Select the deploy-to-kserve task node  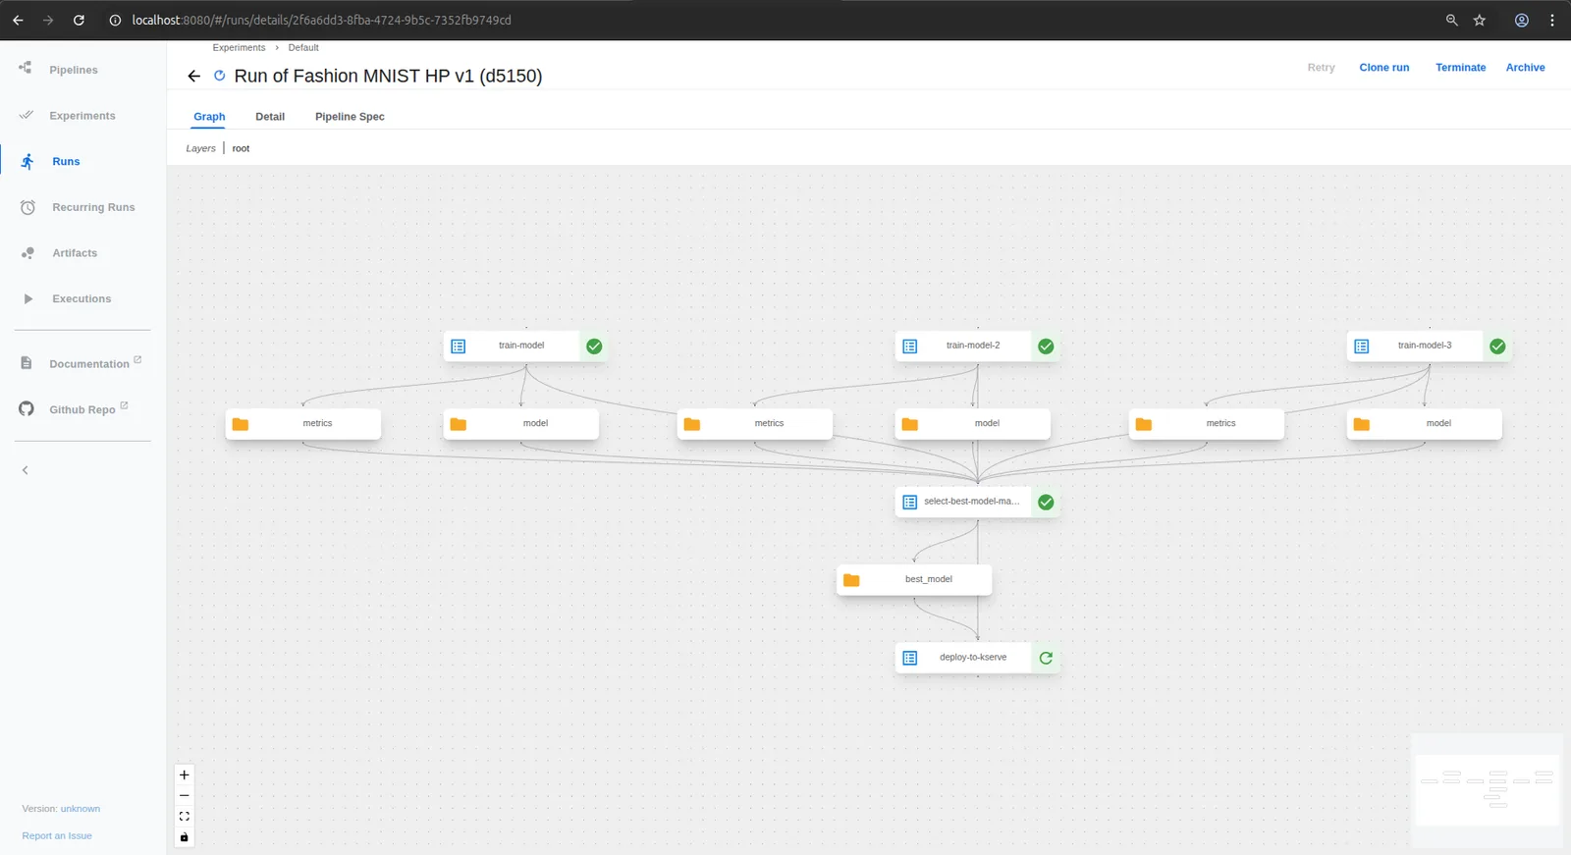tap(977, 658)
